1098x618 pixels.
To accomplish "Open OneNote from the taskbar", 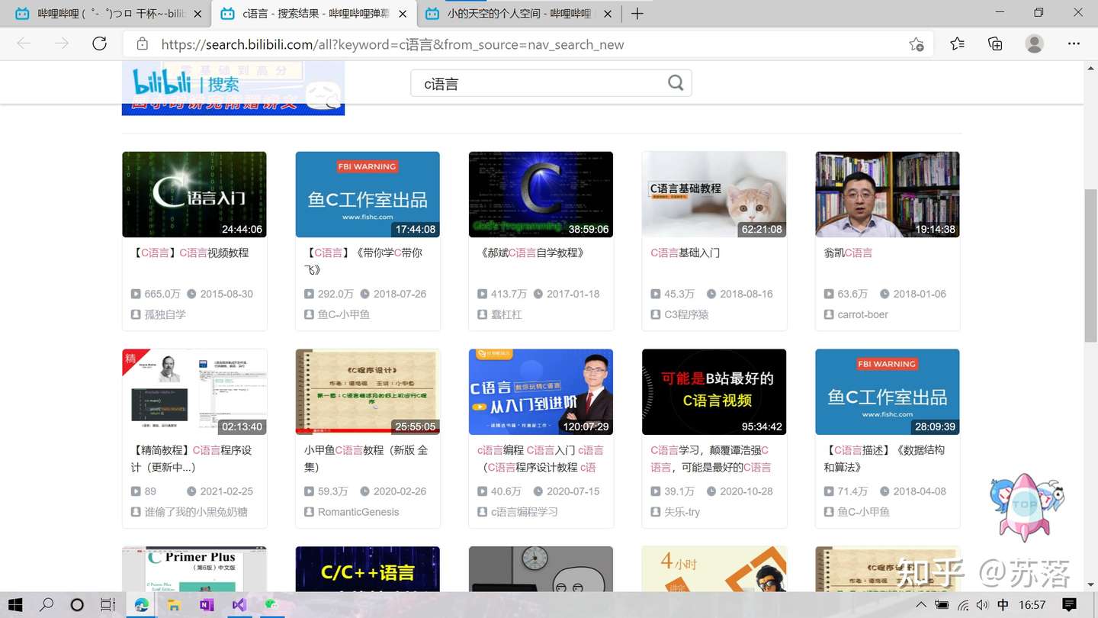I will tap(207, 605).
